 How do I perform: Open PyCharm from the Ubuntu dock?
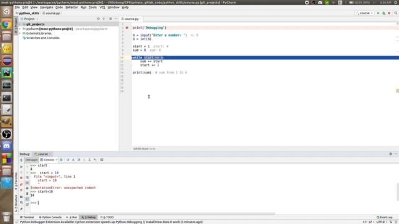coord(7,73)
